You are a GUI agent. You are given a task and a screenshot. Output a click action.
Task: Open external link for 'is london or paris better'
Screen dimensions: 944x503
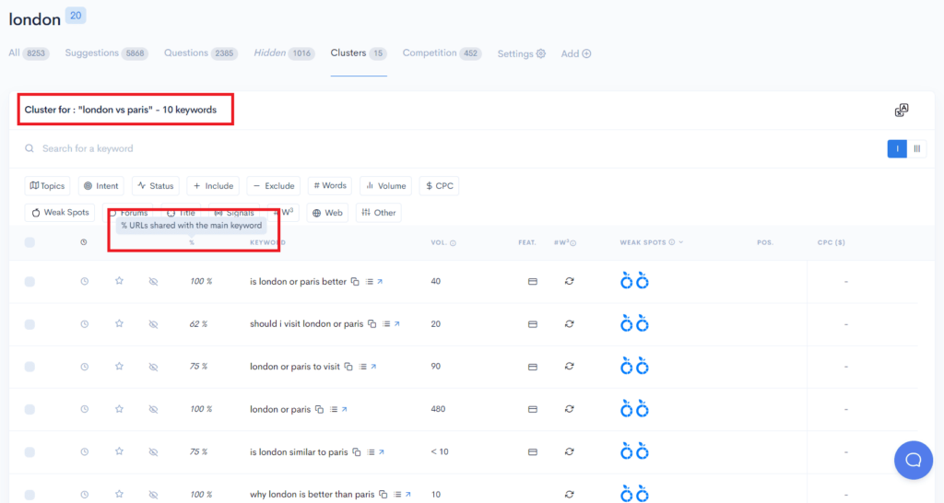380,281
